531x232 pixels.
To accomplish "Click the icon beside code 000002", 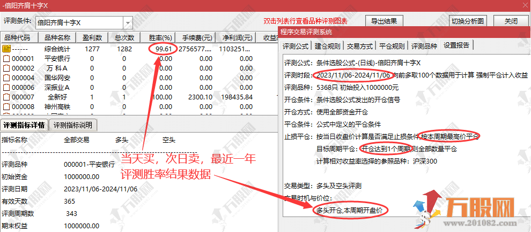I will pyautogui.click(x=6, y=68).
